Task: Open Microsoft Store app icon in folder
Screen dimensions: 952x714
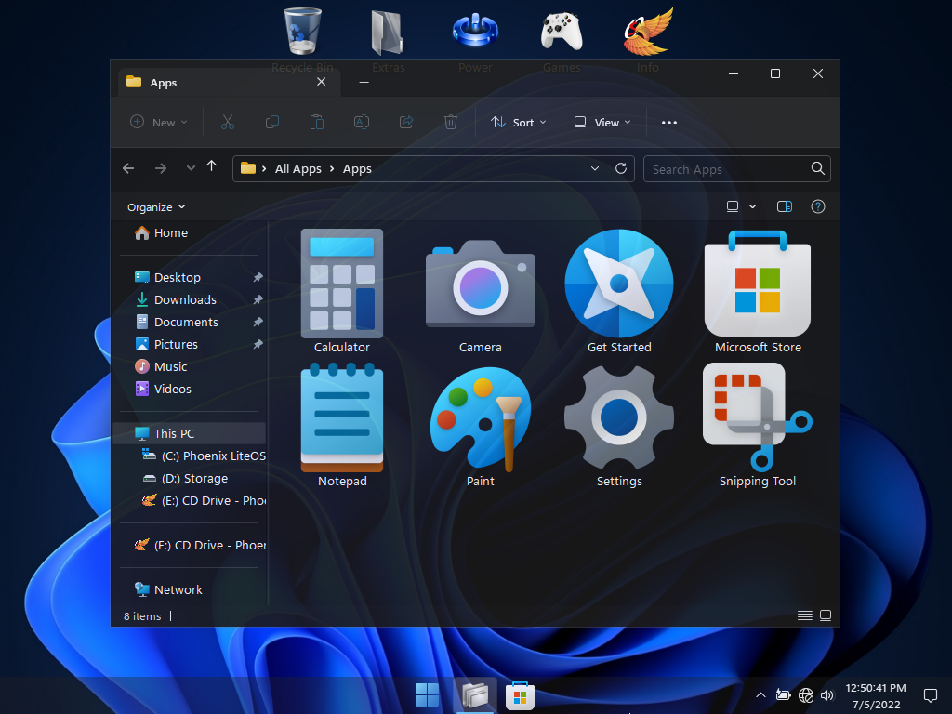Action: coord(757,283)
